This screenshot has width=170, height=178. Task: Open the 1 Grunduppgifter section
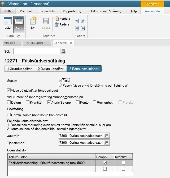pos(20,69)
